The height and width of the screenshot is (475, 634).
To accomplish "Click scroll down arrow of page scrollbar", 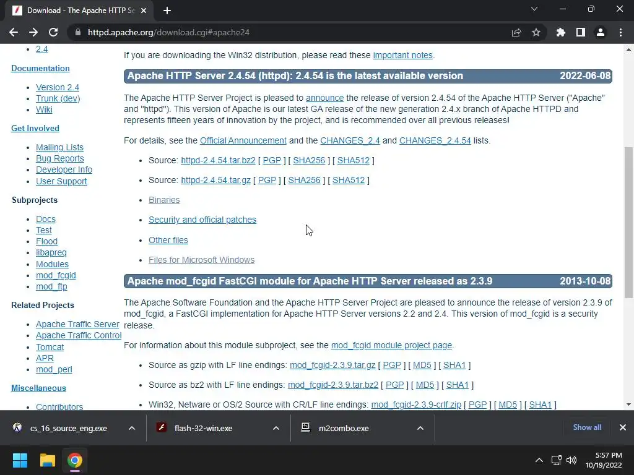I will click(628, 404).
